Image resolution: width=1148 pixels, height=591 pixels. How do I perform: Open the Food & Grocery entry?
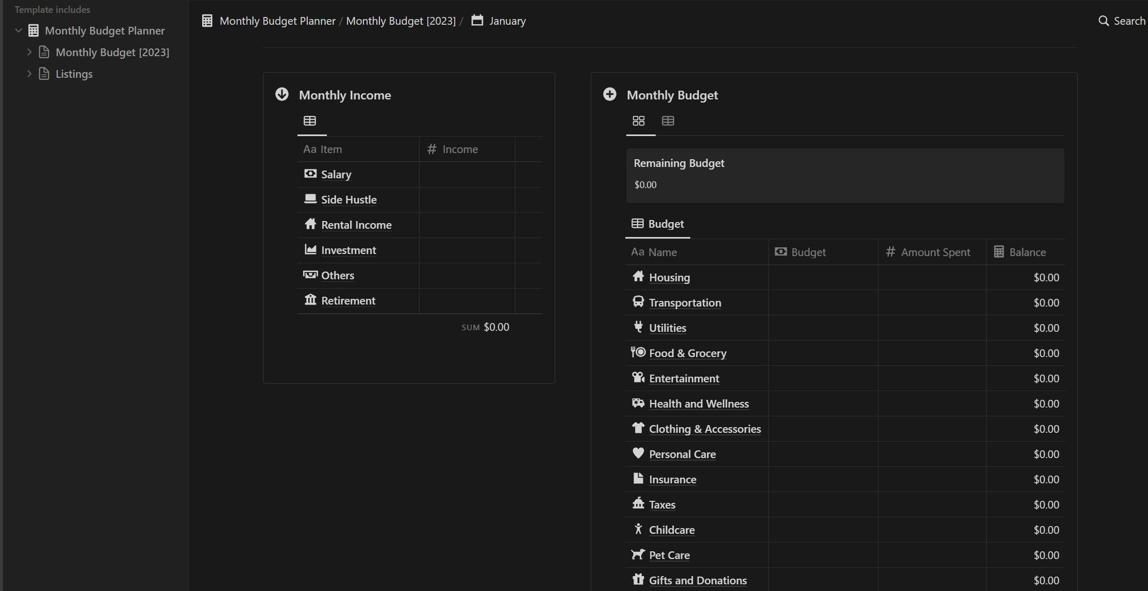click(x=688, y=353)
